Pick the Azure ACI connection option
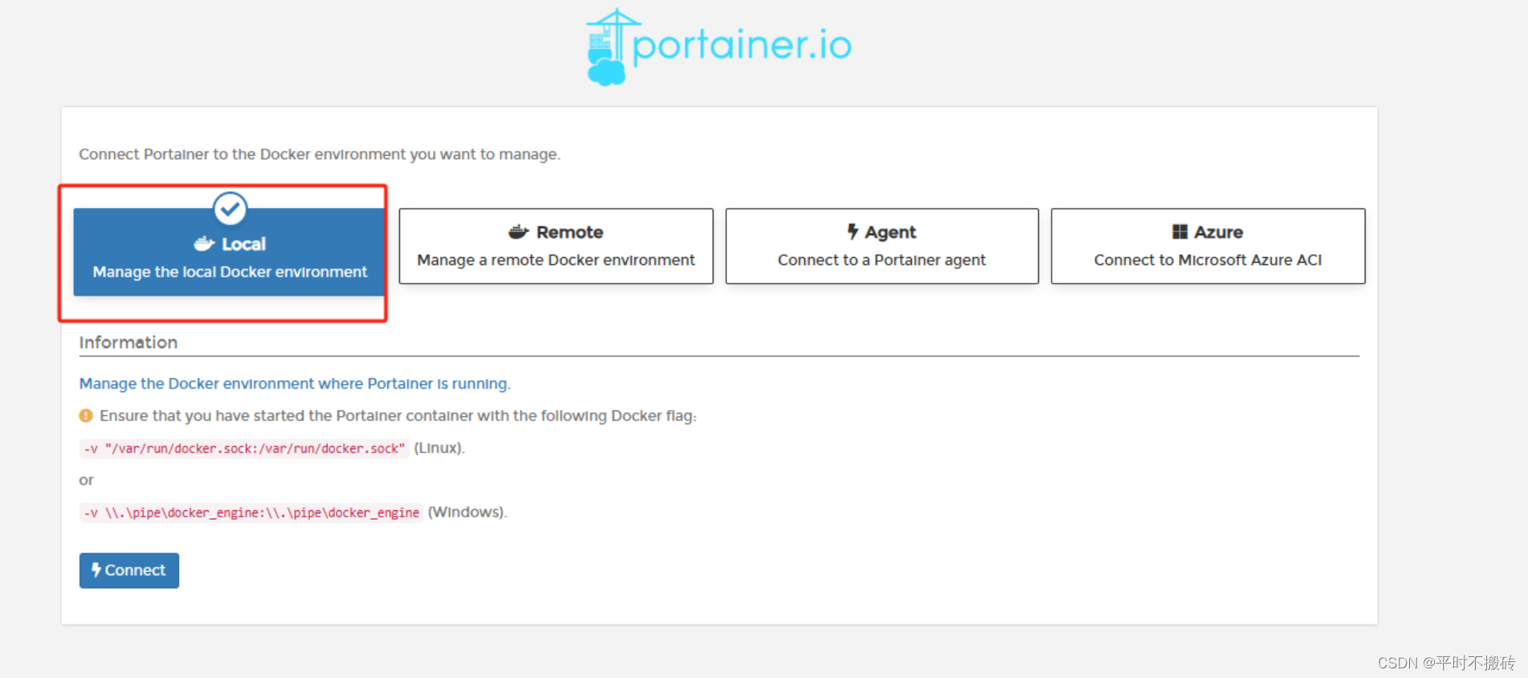Viewport: 1528px width, 678px height. [x=1208, y=246]
